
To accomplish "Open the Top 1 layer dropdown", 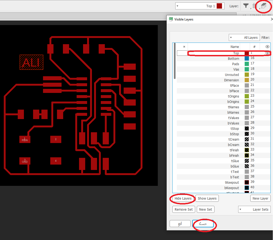I will [200, 6].
